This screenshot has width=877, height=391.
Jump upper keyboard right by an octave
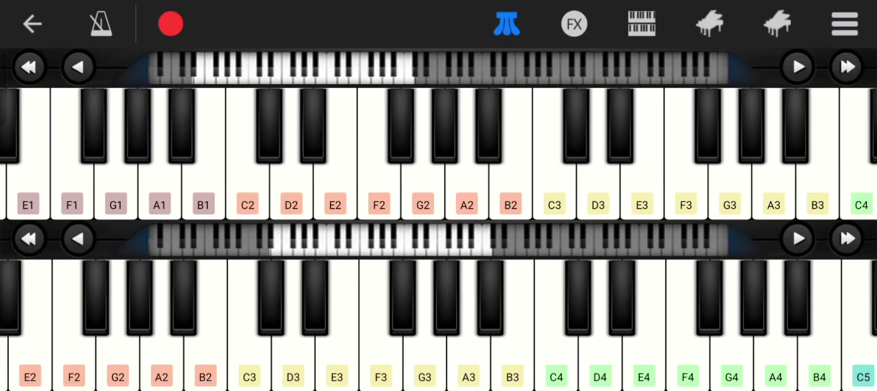coord(847,67)
